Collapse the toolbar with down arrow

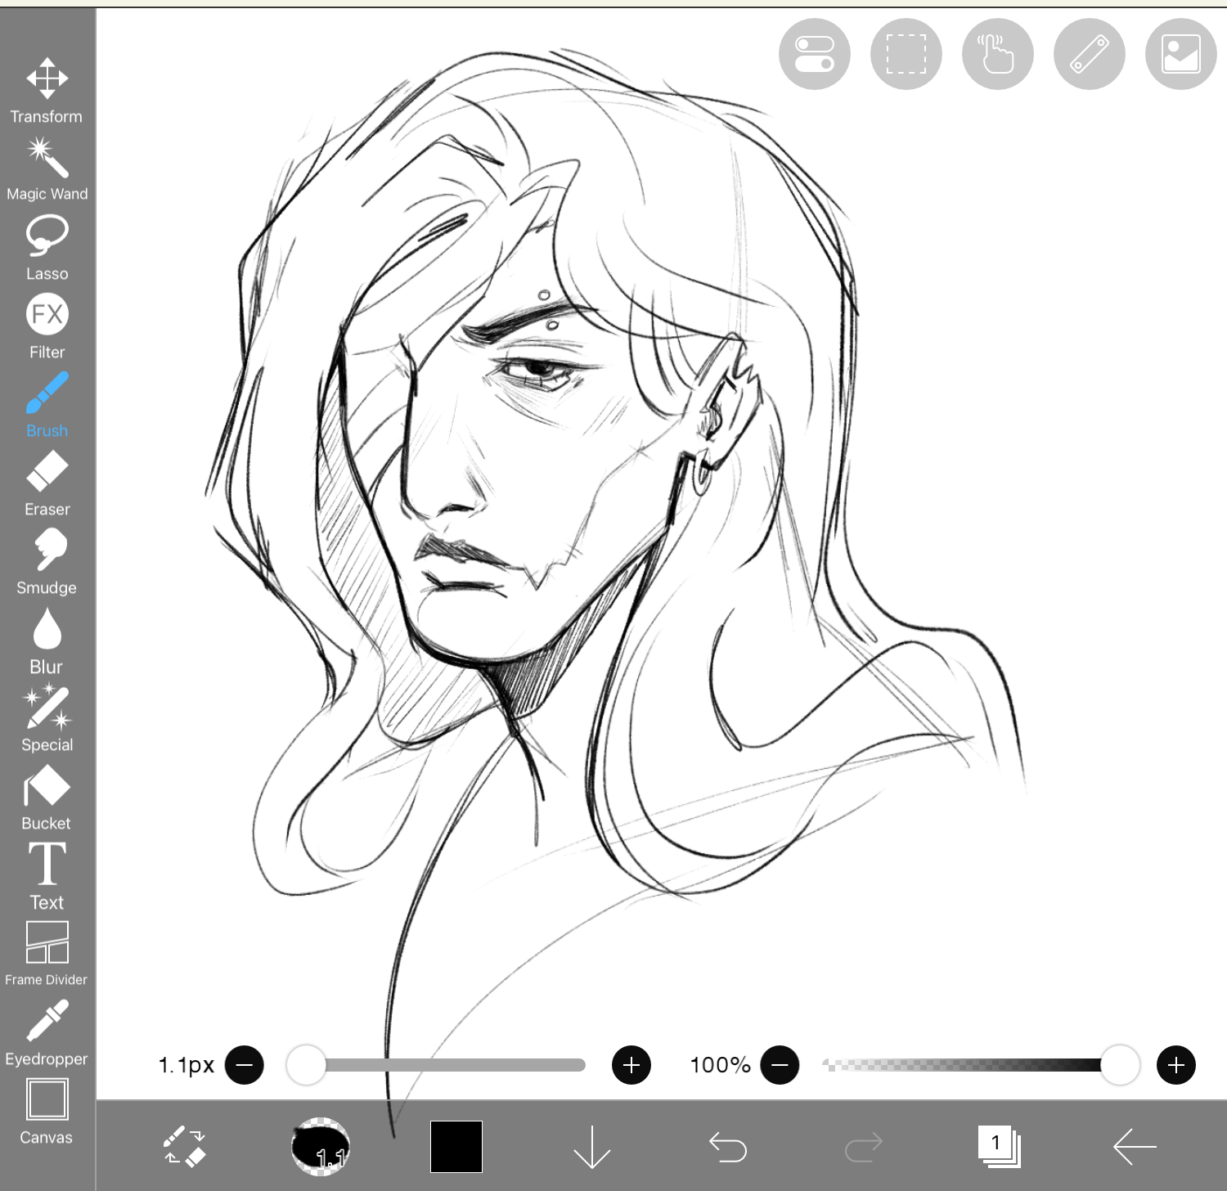point(591,1147)
